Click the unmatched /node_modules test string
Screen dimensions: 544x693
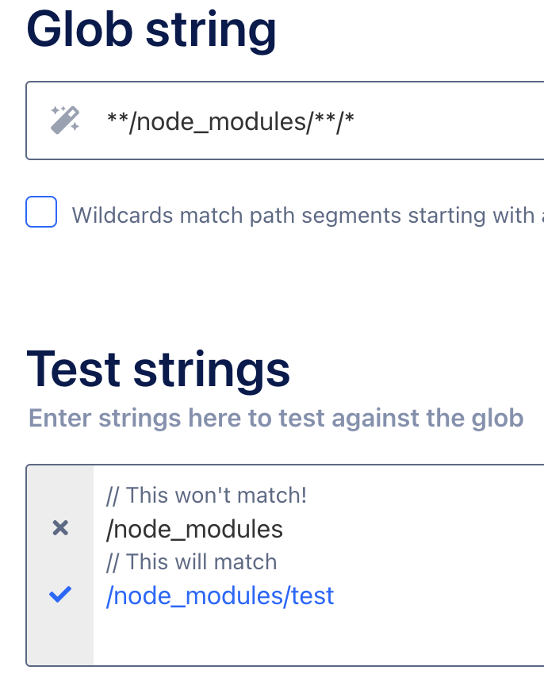194,529
